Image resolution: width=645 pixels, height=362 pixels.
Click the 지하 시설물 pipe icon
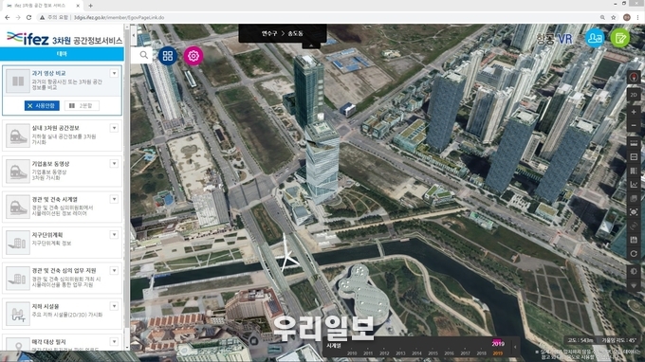pos(18,314)
